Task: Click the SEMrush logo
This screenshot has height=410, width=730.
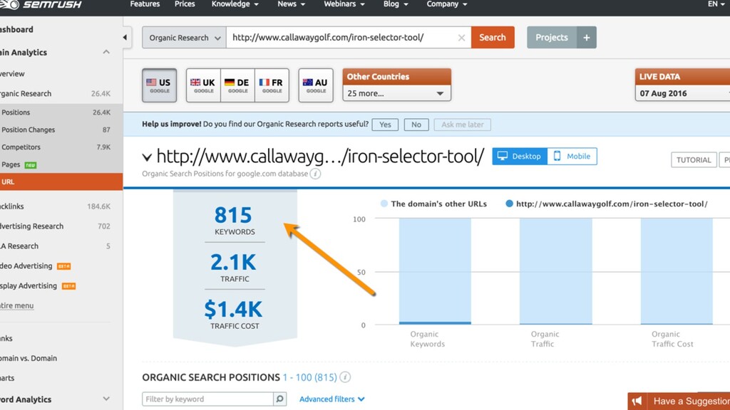Action: coord(41,4)
